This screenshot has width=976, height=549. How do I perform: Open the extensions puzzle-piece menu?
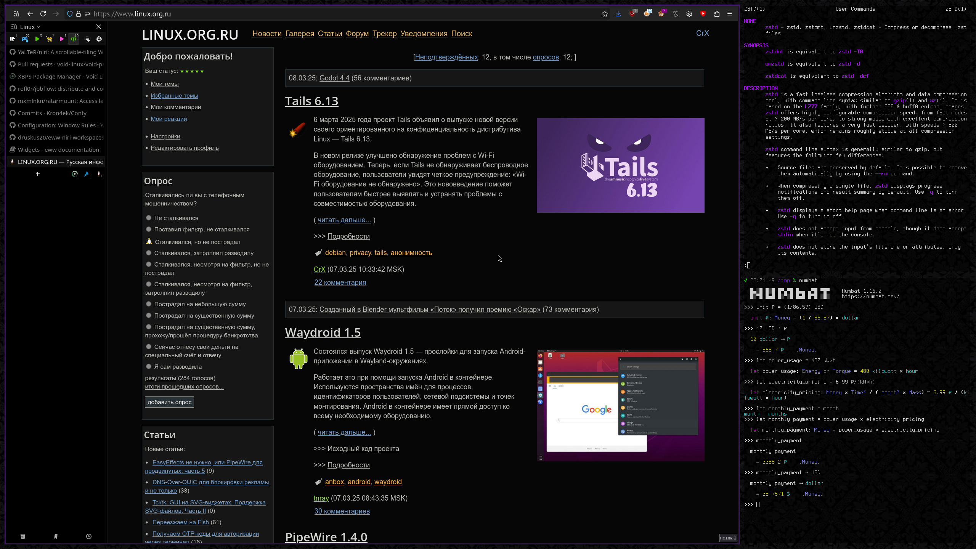tap(717, 14)
